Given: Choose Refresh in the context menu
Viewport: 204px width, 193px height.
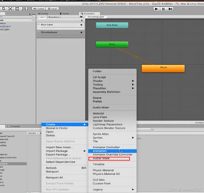Looking at the screenshot, I should (65, 168).
